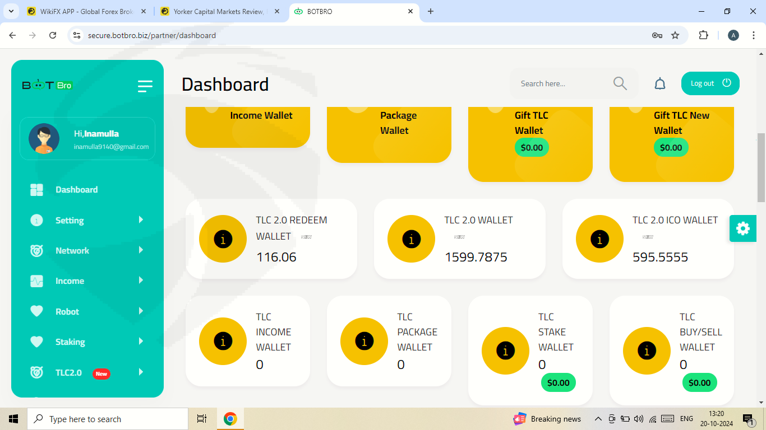Screen dimensions: 766x430
Task: Click info icon of TLC Income Wallet
Action: (x=223, y=341)
